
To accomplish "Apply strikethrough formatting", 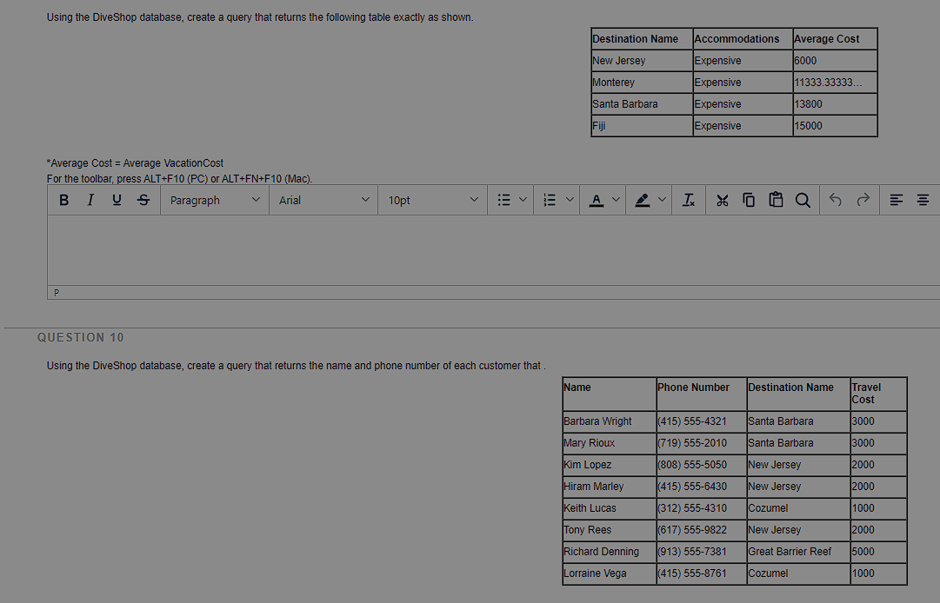I will (143, 200).
